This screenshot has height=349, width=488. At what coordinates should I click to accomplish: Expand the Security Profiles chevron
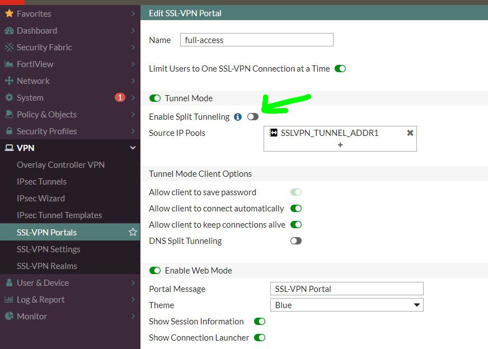(x=133, y=131)
